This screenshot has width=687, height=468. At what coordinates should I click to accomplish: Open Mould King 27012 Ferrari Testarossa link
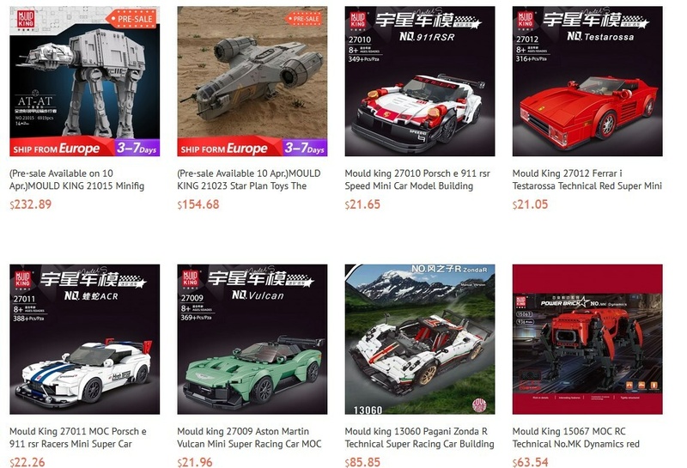(x=587, y=179)
